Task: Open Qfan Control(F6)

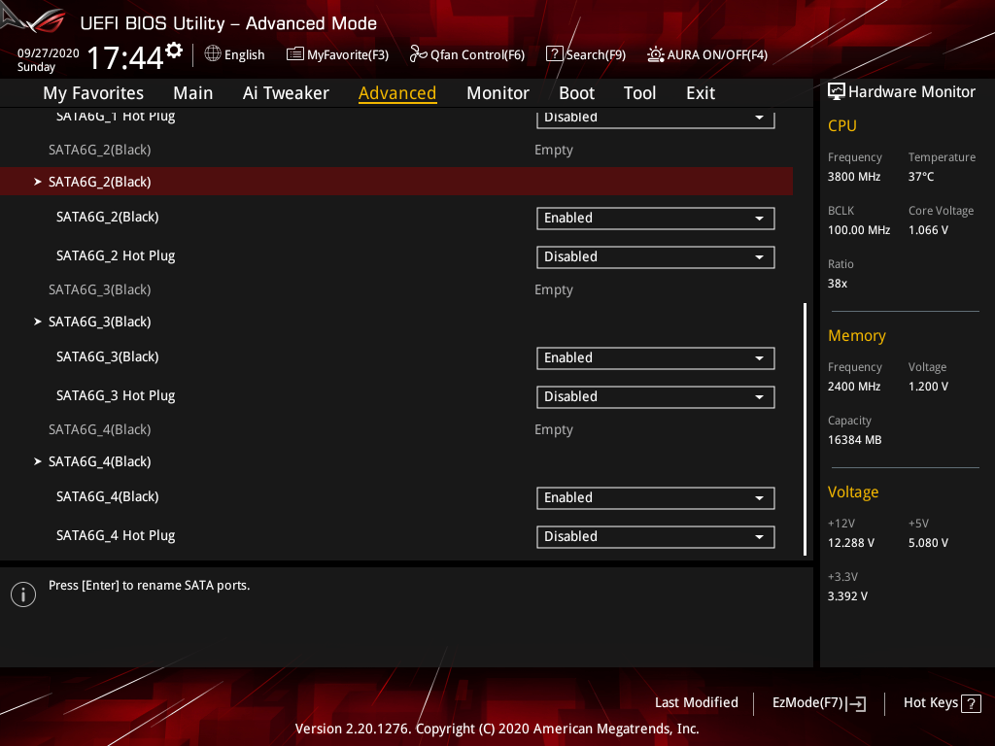Action: pos(467,54)
